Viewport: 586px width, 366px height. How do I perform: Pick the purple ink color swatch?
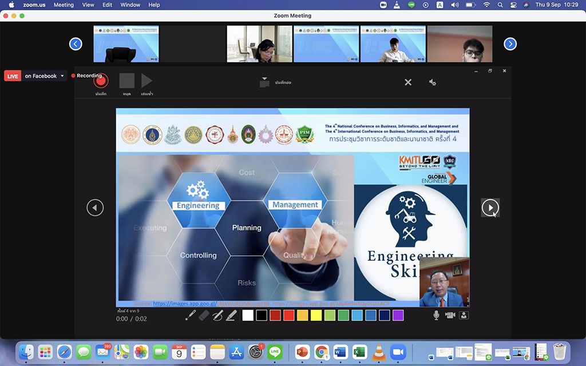pyautogui.click(x=398, y=315)
